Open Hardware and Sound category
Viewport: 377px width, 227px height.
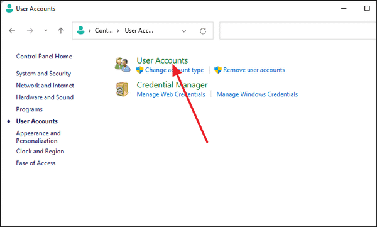coord(45,97)
